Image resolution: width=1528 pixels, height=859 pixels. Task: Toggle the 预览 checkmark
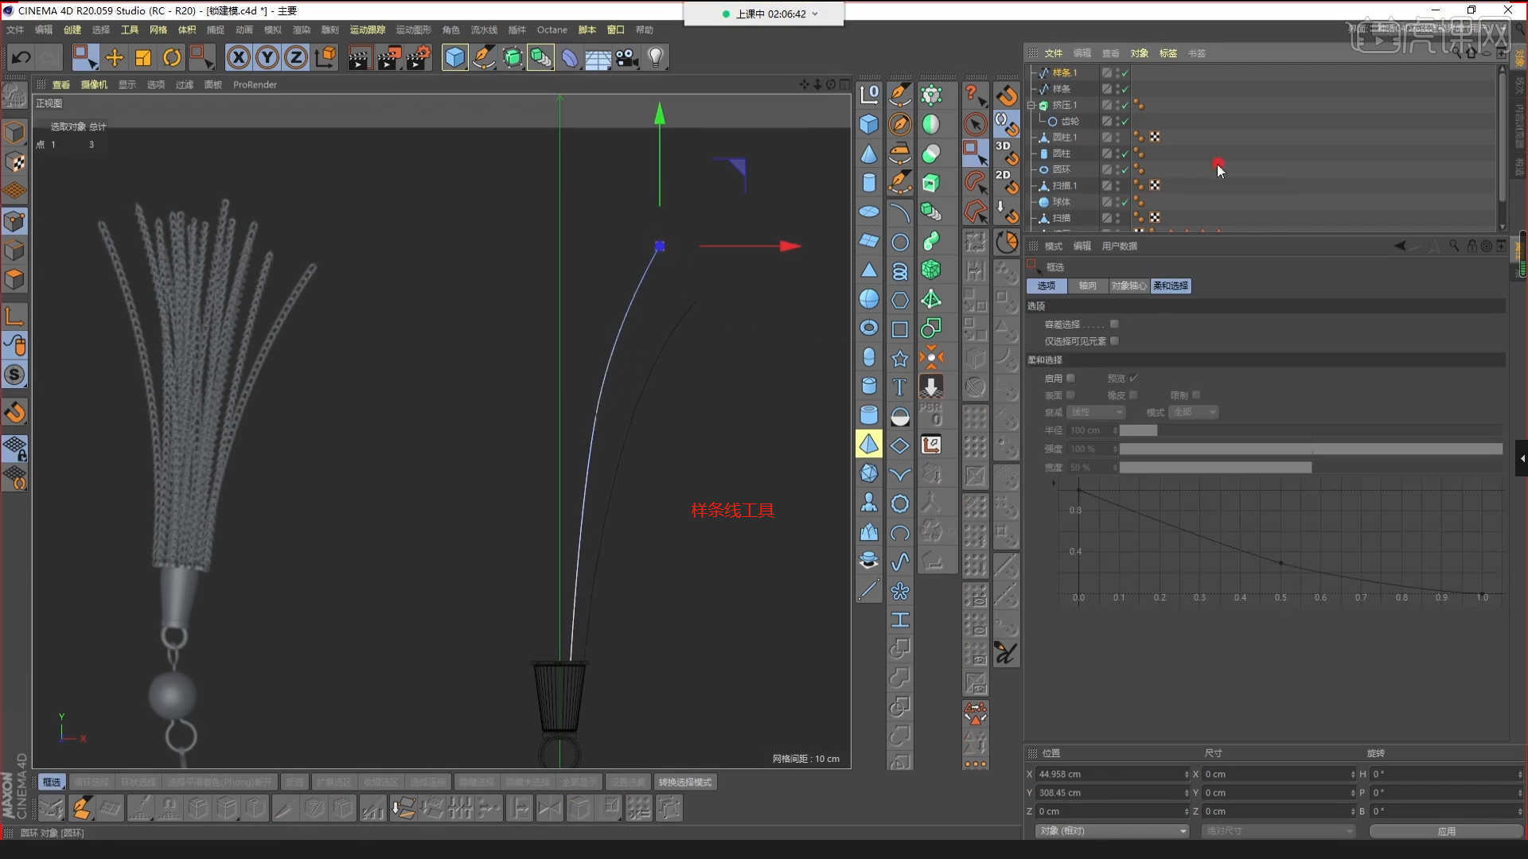coord(1133,378)
